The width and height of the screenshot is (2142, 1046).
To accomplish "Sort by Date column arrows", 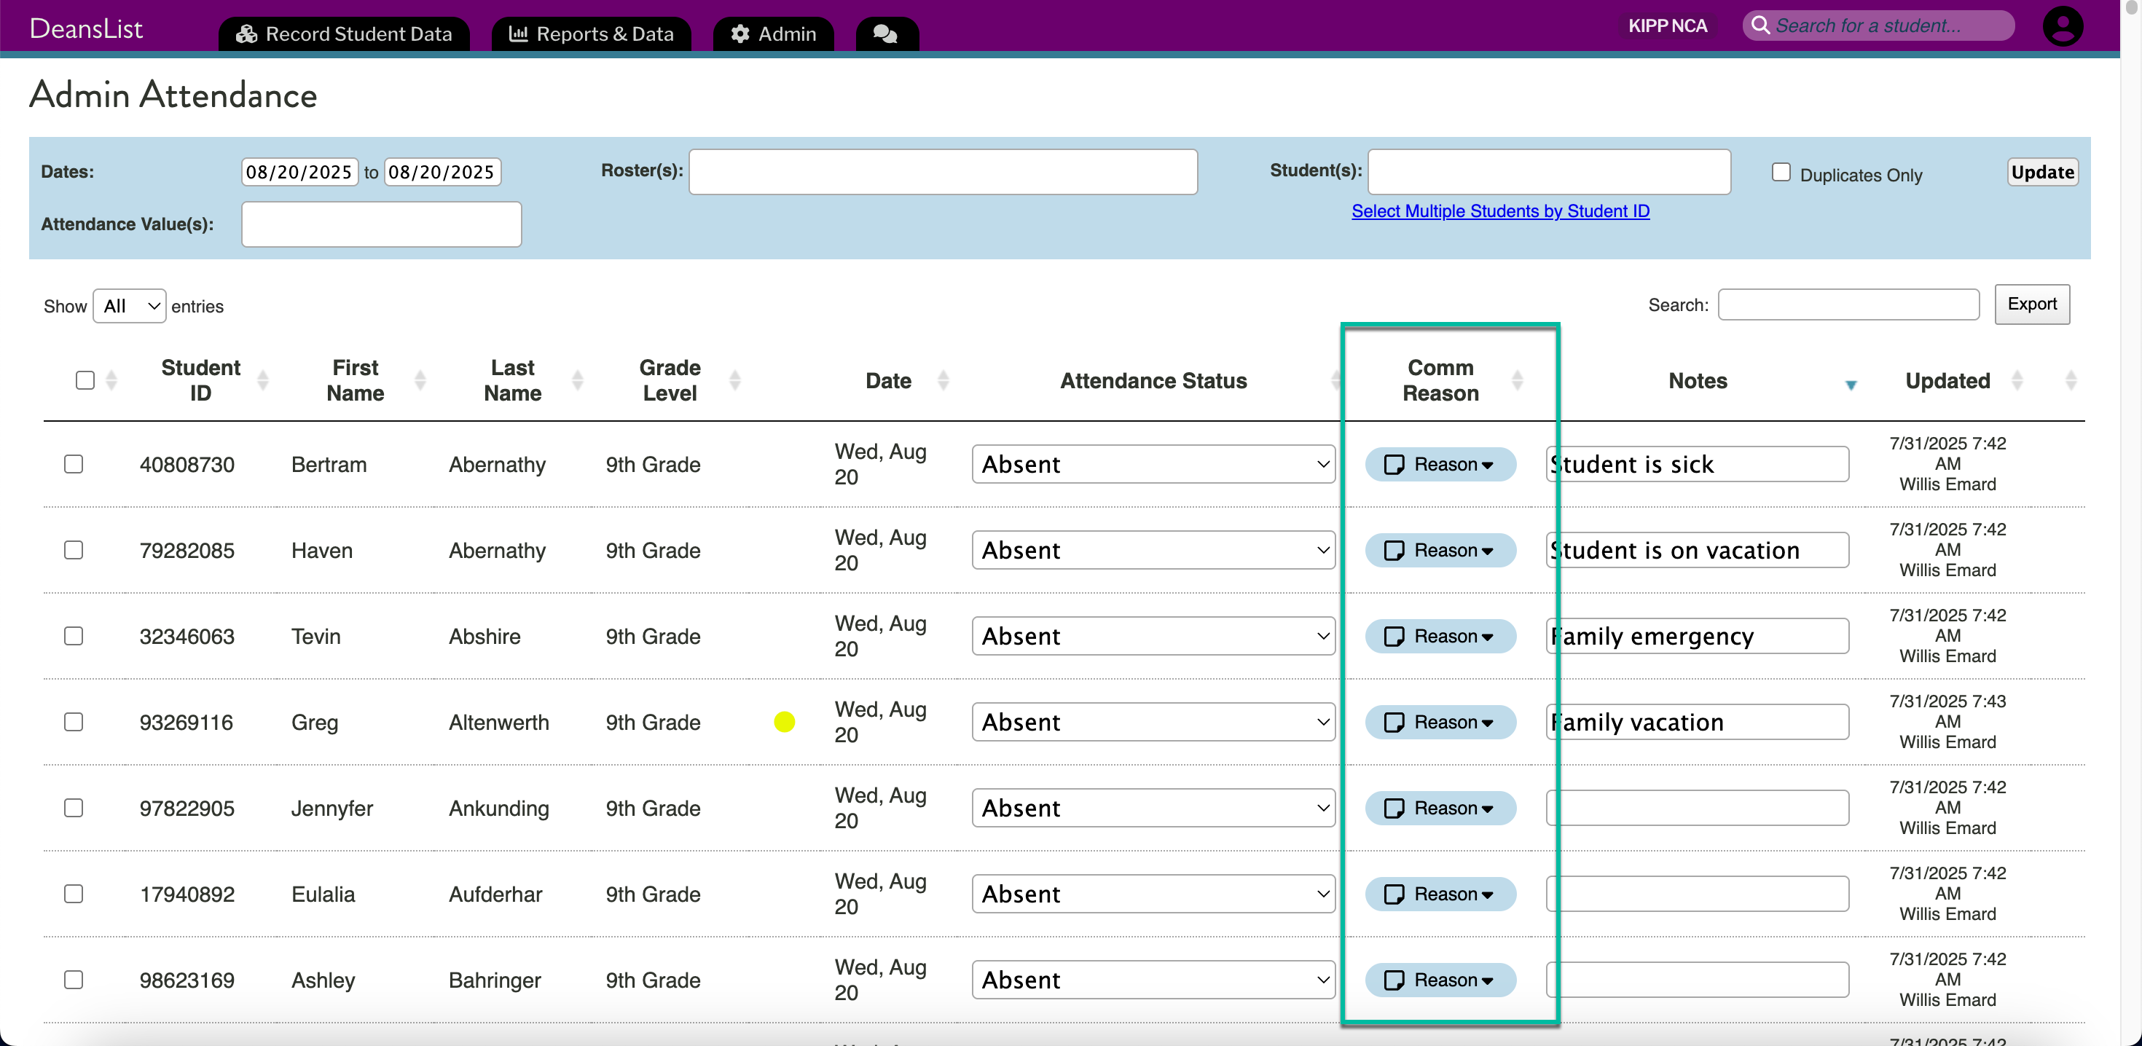I will point(942,381).
